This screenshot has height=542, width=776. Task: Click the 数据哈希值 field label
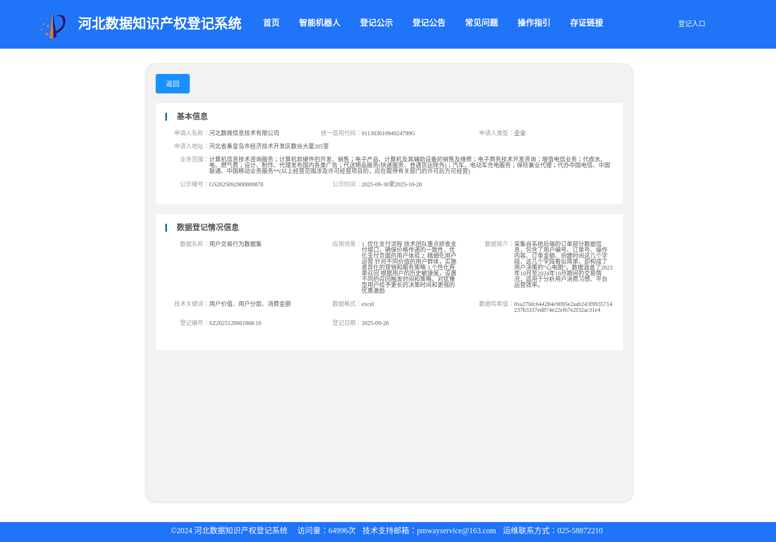496,304
